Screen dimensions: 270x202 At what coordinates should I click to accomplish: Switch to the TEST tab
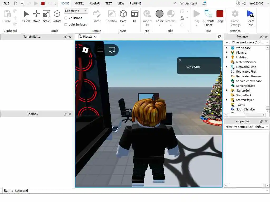click(108, 3)
